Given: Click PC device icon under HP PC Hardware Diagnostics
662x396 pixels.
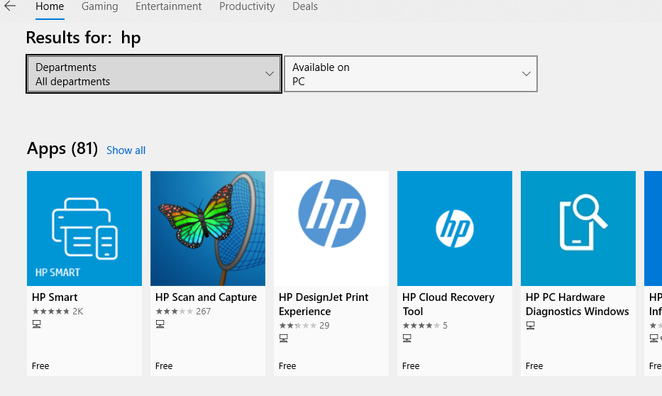Looking at the screenshot, I should click(530, 326).
